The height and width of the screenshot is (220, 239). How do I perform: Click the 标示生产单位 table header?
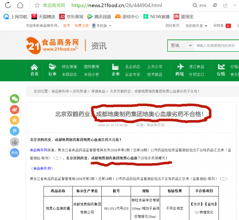coord(87,191)
